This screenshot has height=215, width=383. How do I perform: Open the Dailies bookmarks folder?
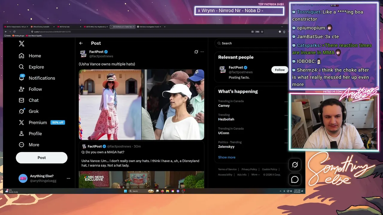(x=8, y=36)
